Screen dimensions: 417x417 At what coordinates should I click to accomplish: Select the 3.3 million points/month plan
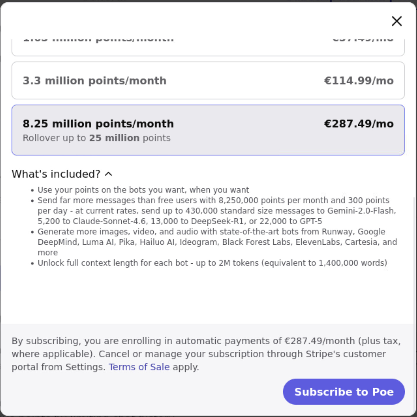click(x=208, y=80)
